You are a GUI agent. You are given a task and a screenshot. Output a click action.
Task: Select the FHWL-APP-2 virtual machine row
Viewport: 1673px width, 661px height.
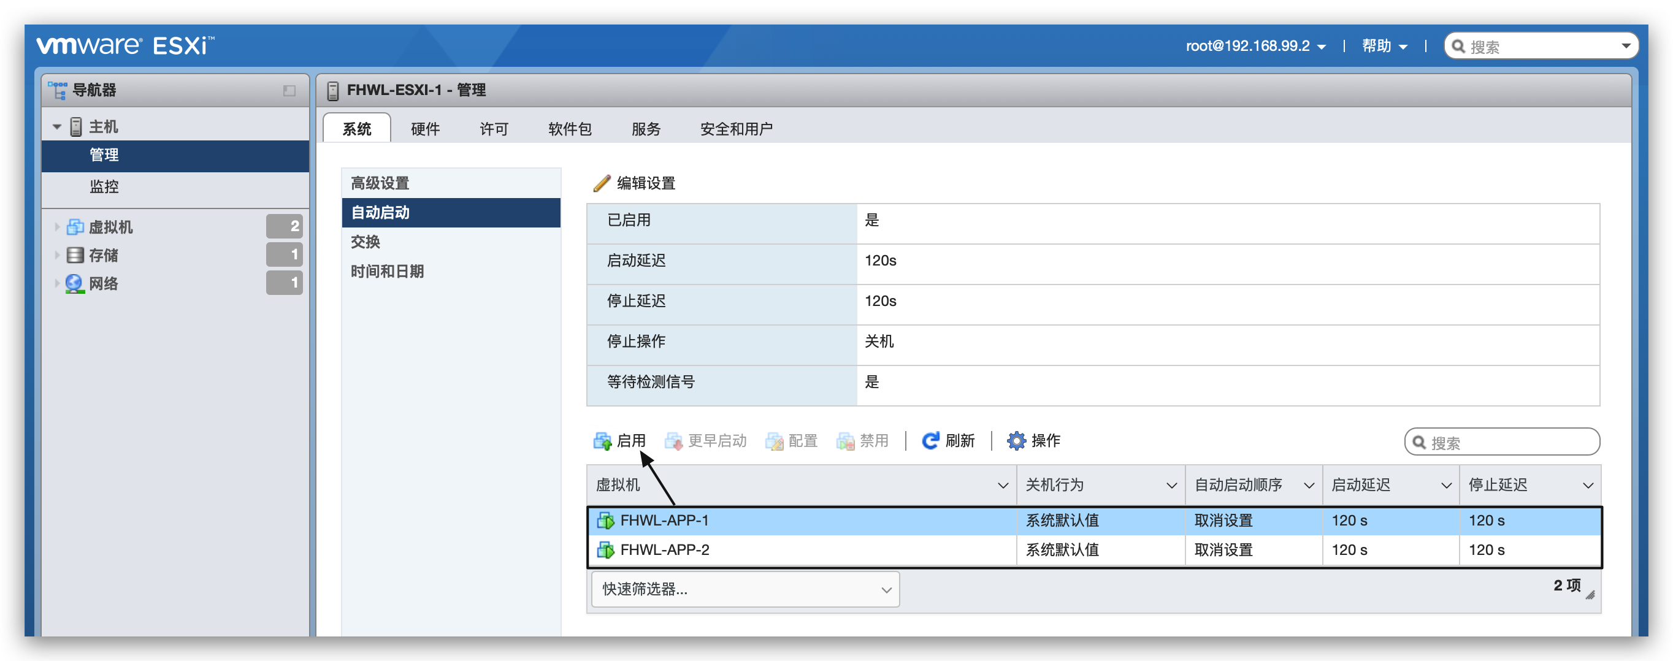pyautogui.click(x=664, y=550)
